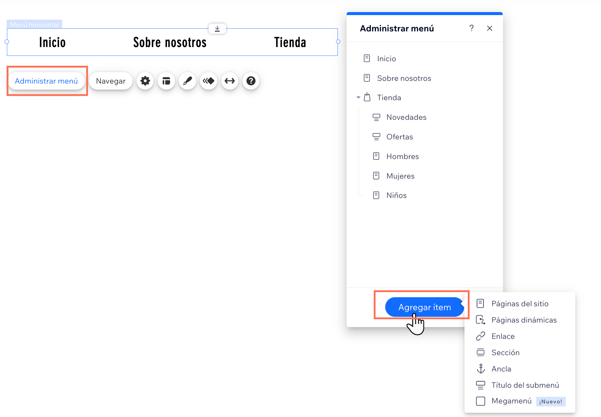601x417 pixels.
Task: Open help in Administrar menú panel
Action: click(x=472, y=28)
